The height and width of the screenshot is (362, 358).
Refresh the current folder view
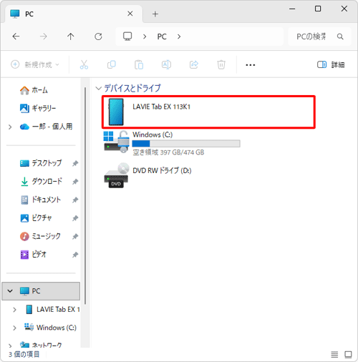[x=98, y=36]
